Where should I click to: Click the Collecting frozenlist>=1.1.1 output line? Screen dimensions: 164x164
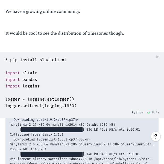(37, 134)
